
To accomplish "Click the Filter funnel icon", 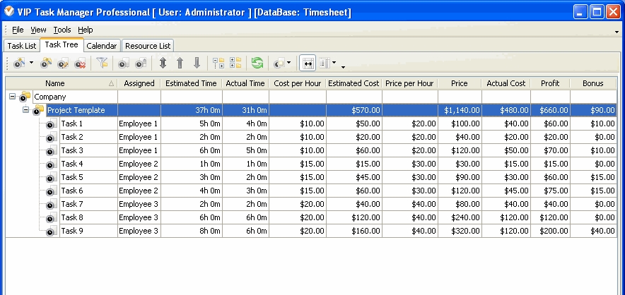I will pyautogui.click(x=102, y=64).
